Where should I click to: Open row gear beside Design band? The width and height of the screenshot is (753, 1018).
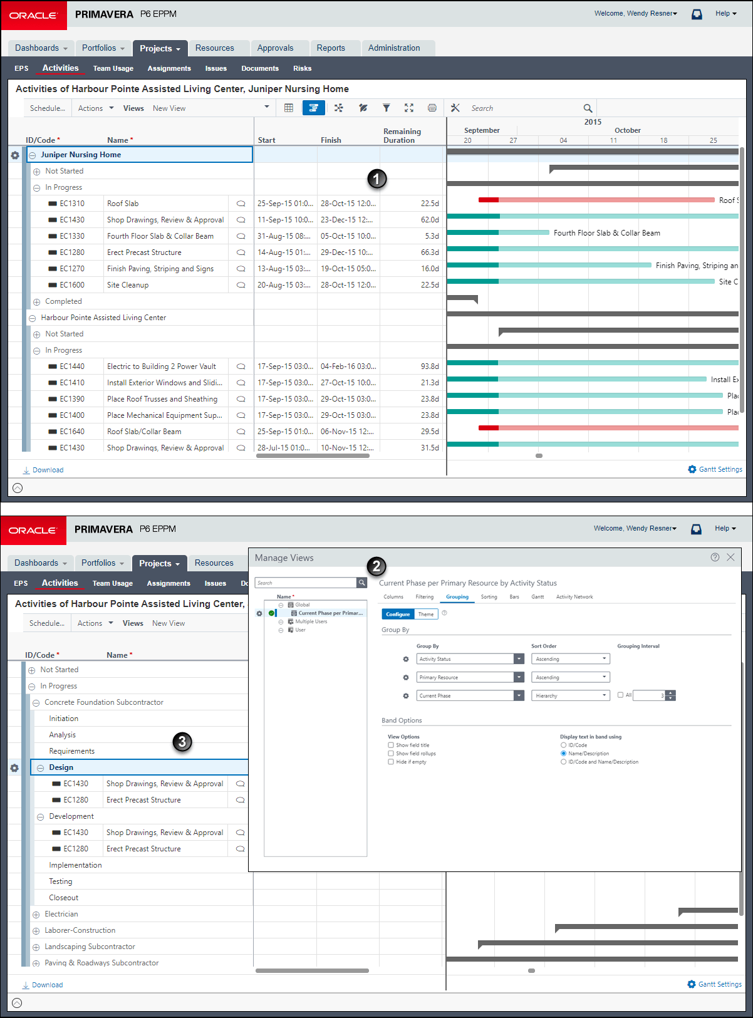(14, 767)
